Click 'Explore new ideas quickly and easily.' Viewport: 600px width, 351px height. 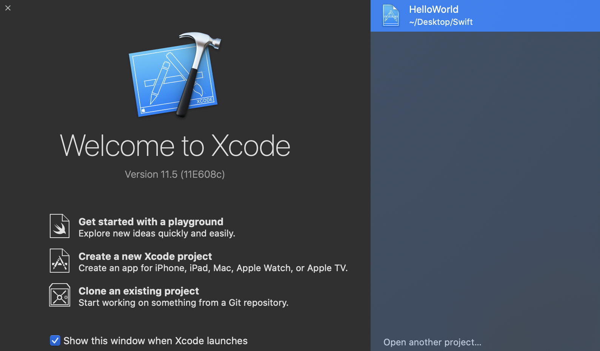pyautogui.click(x=157, y=233)
